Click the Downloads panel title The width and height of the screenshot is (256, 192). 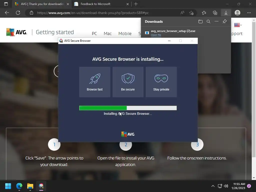tap(154, 21)
